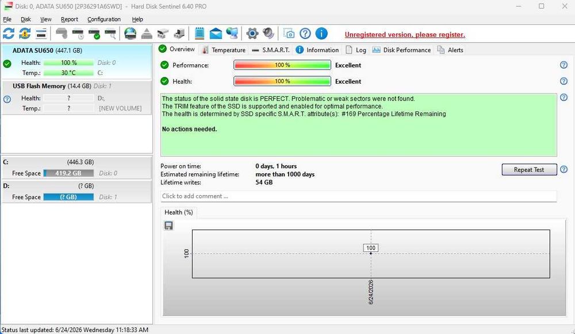Select the USB Flash Memory disk entry
The image size is (575, 334).
76,98
